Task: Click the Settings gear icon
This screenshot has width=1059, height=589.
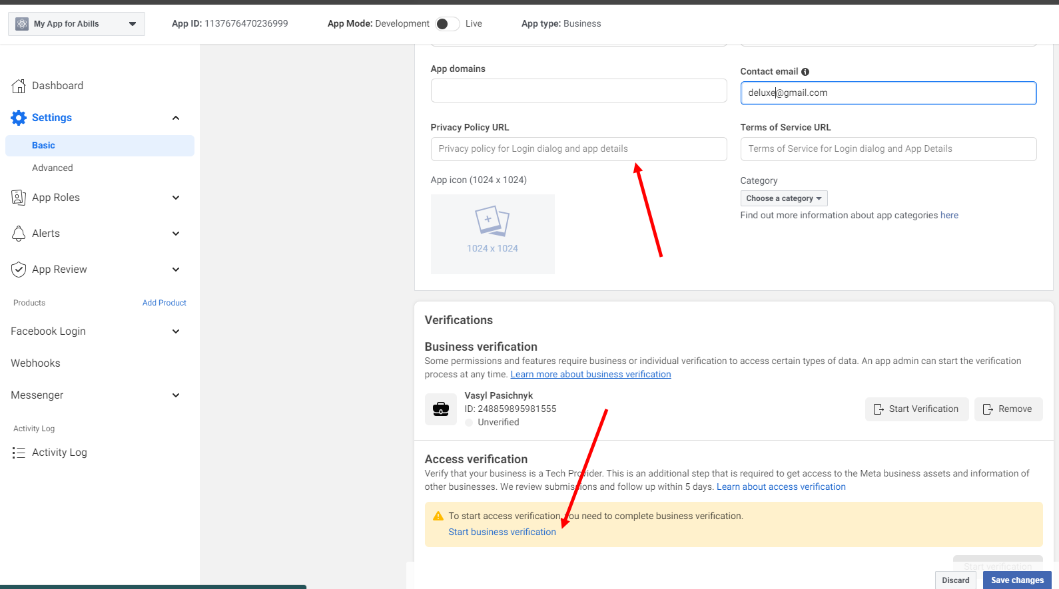Action: coord(19,118)
